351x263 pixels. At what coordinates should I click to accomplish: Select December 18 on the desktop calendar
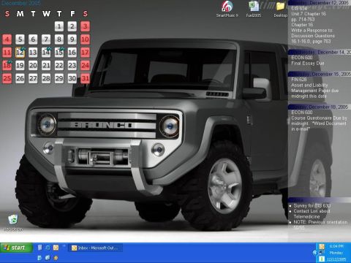(7, 65)
